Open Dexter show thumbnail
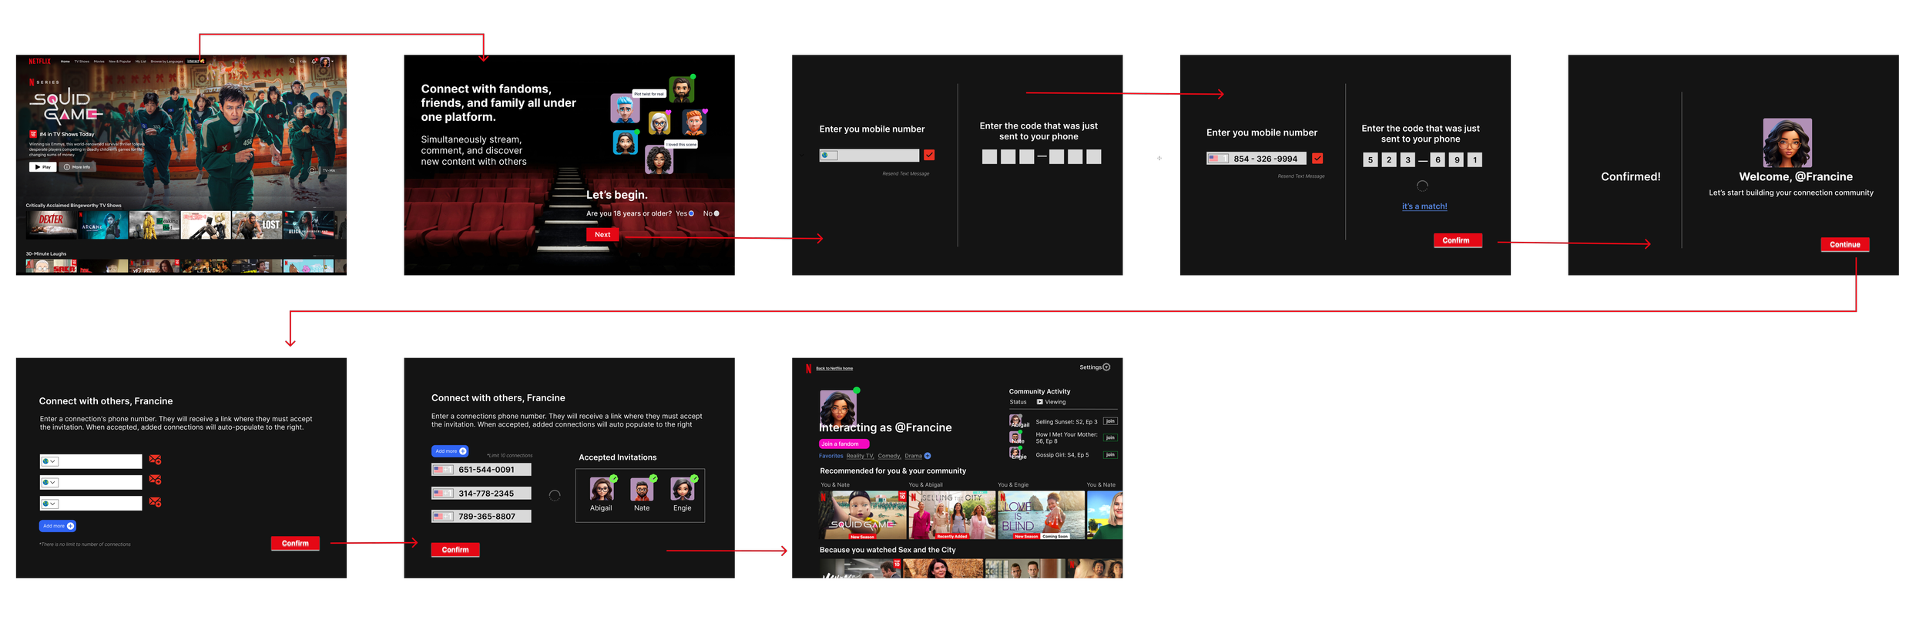Screen dimensions: 1926x633 point(50,225)
